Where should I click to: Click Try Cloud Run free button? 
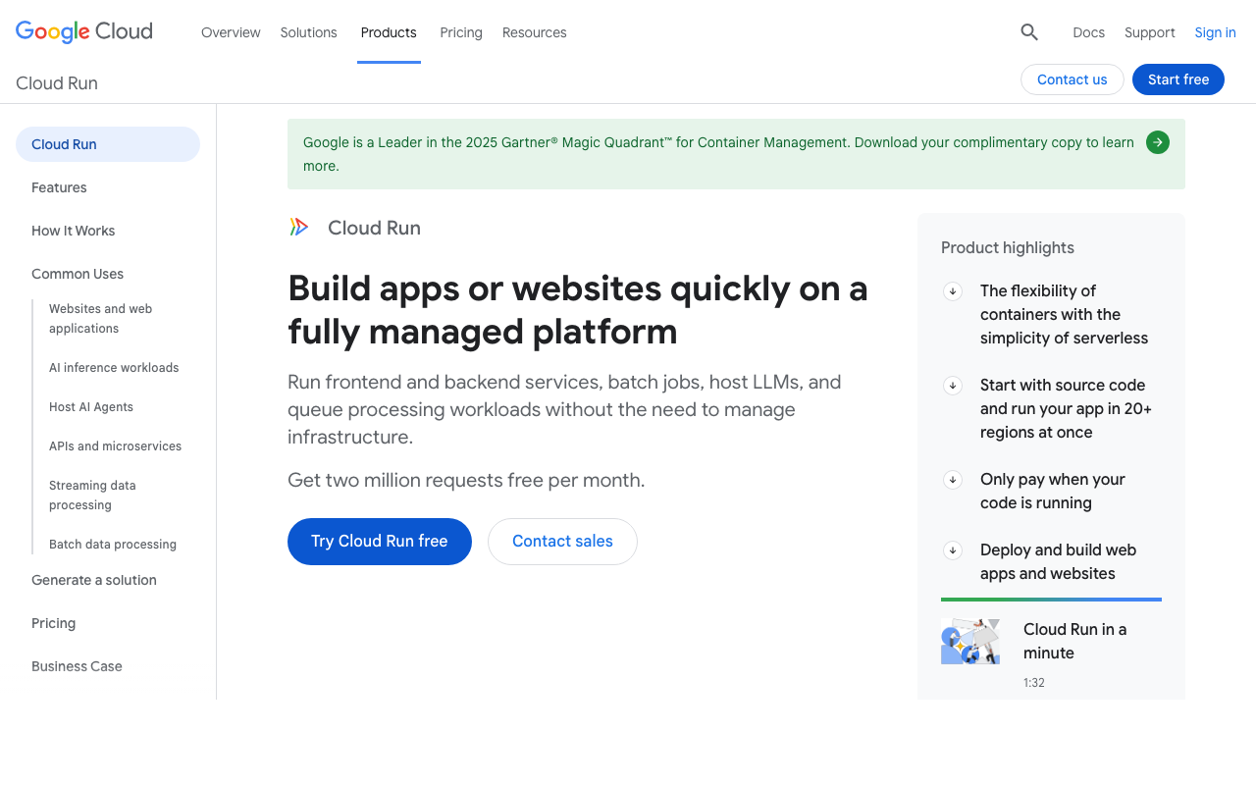(x=380, y=542)
